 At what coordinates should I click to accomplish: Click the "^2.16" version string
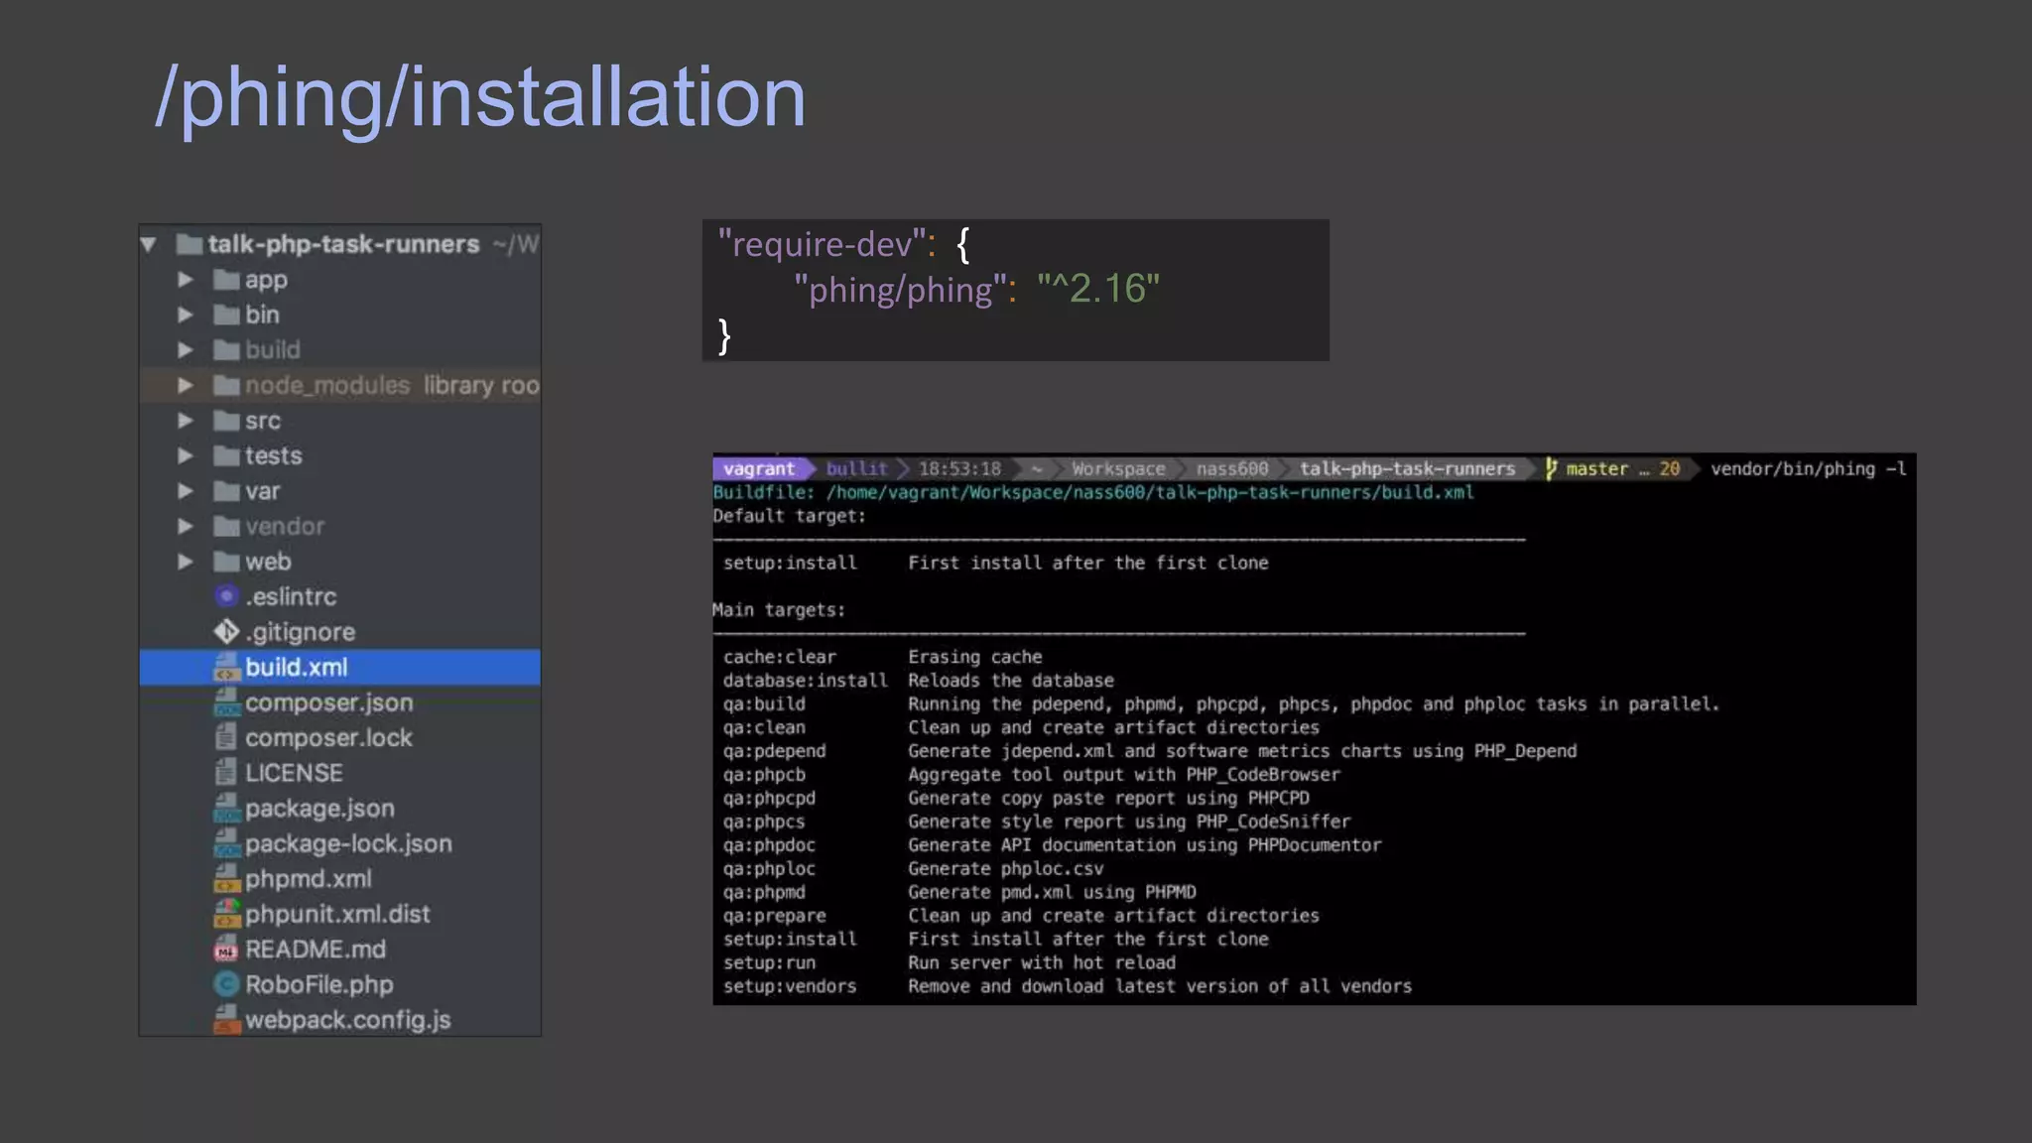pos(1098,289)
